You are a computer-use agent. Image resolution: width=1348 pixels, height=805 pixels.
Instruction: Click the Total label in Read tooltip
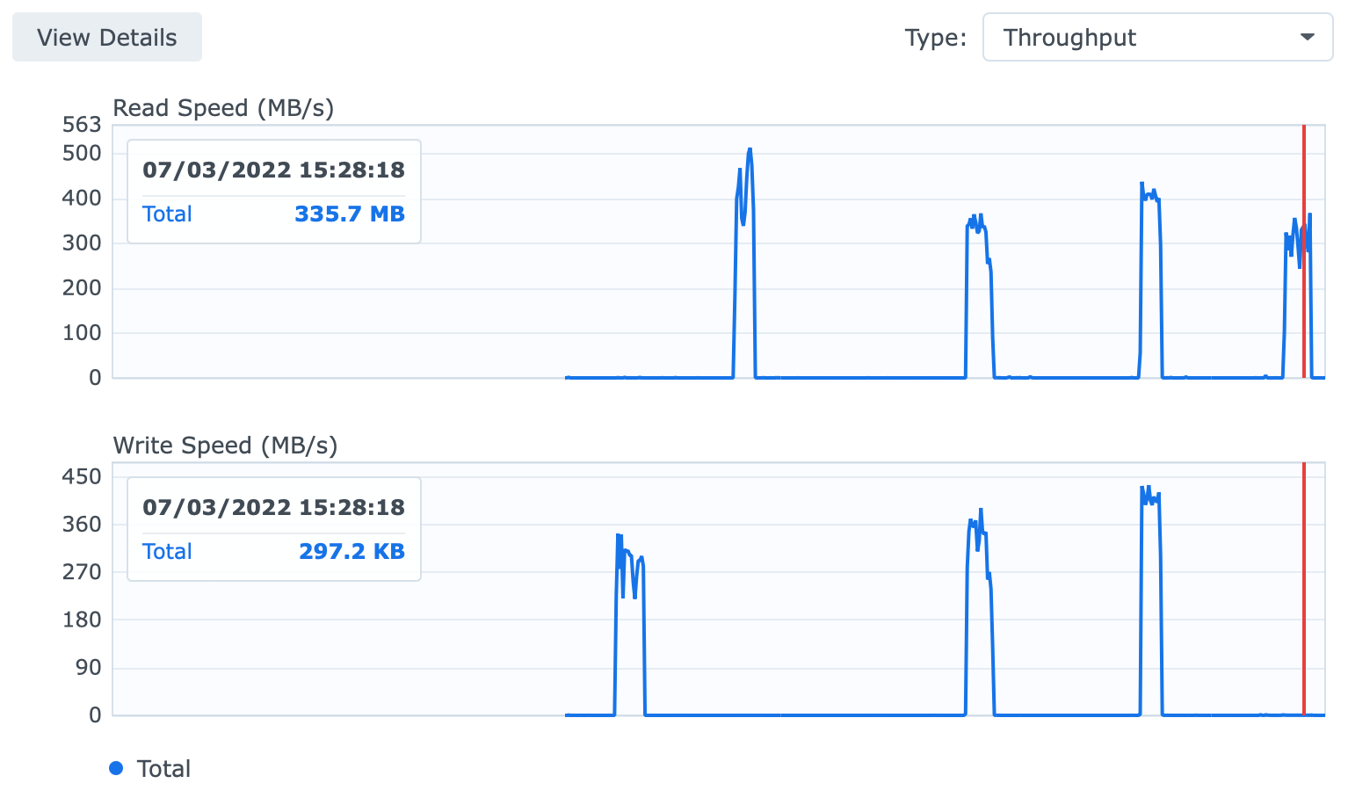(x=167, y=214)
